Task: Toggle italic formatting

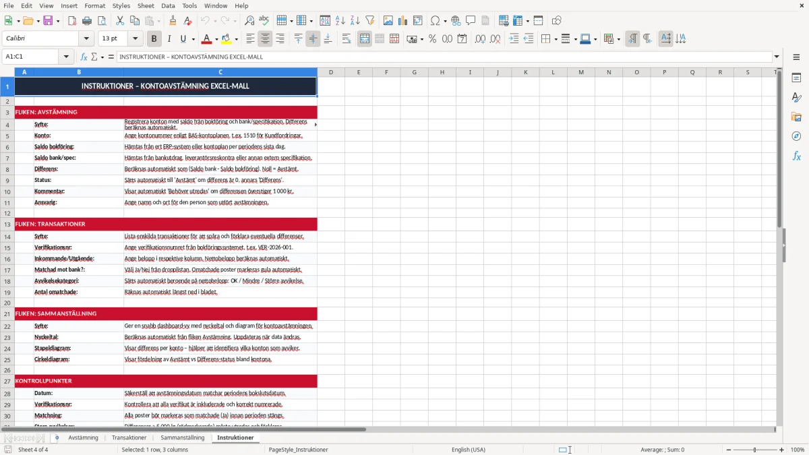Action: tap(169, 39)
